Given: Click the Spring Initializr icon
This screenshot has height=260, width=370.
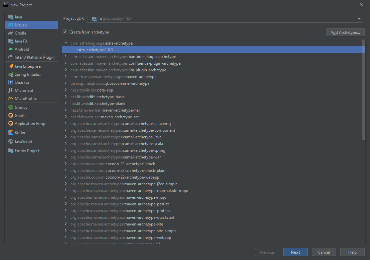Looking at the screenshot, I should 11,74.
